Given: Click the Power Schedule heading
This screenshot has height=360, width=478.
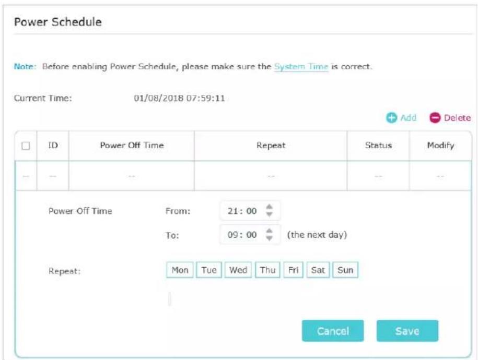Looking at the screenshot, I should [x=58, y=22].
